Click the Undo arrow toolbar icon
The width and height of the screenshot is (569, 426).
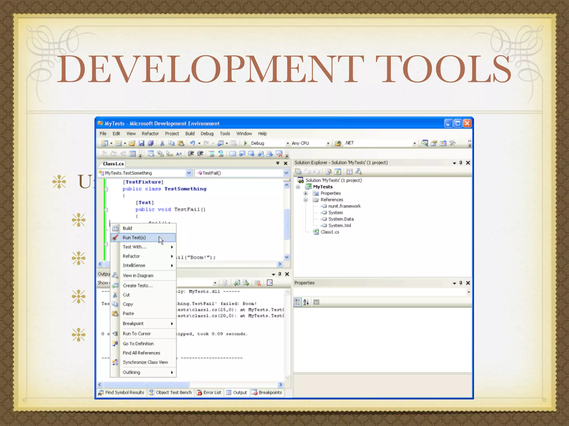point(192,143)
